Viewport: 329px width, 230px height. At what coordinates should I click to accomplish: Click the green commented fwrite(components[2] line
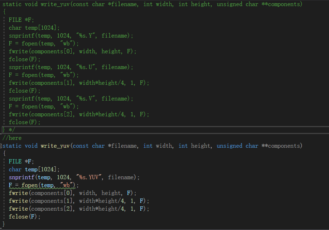[x=79, y=114]
